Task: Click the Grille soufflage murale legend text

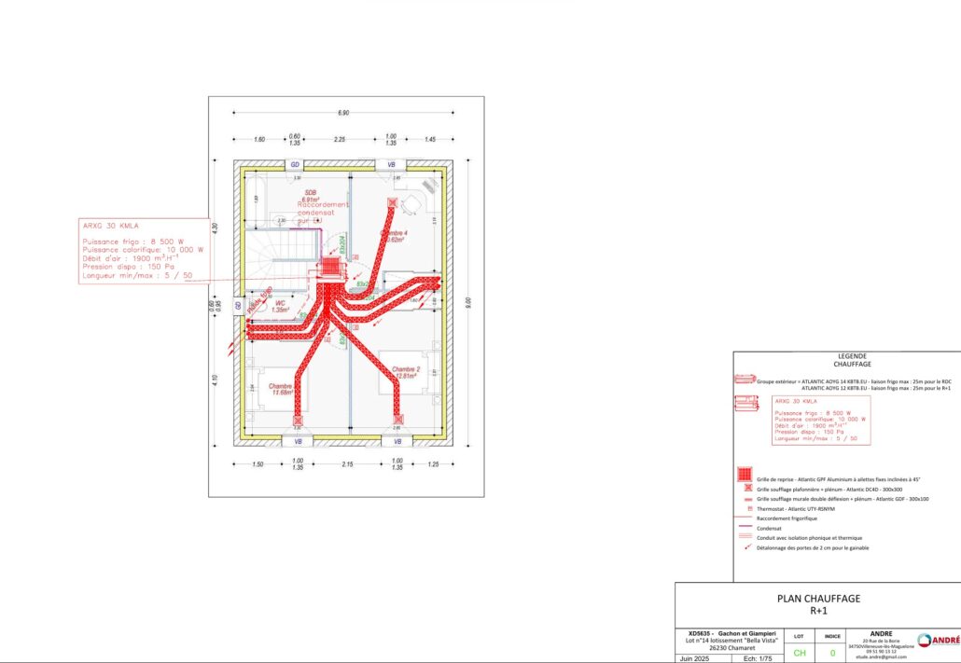Action: (x=843, y=500)
